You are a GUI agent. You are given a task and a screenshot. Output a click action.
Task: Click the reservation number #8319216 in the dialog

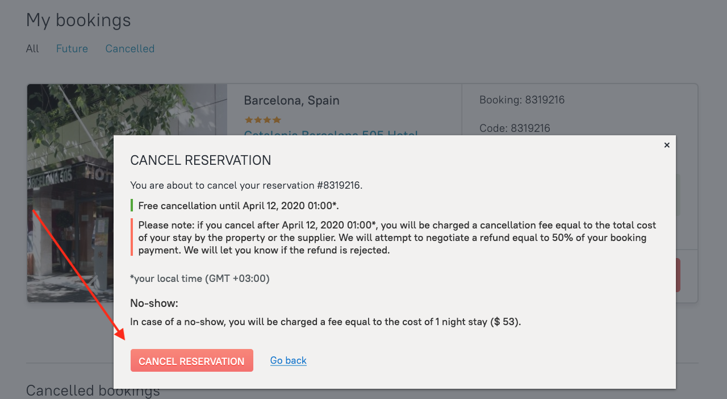[340, 185]
